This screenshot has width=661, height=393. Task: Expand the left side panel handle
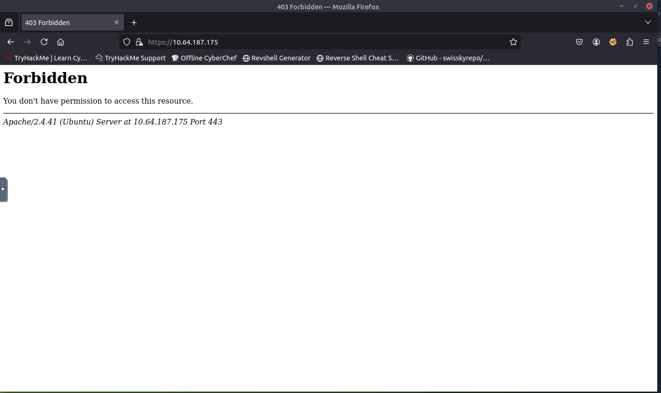[3, 190]
